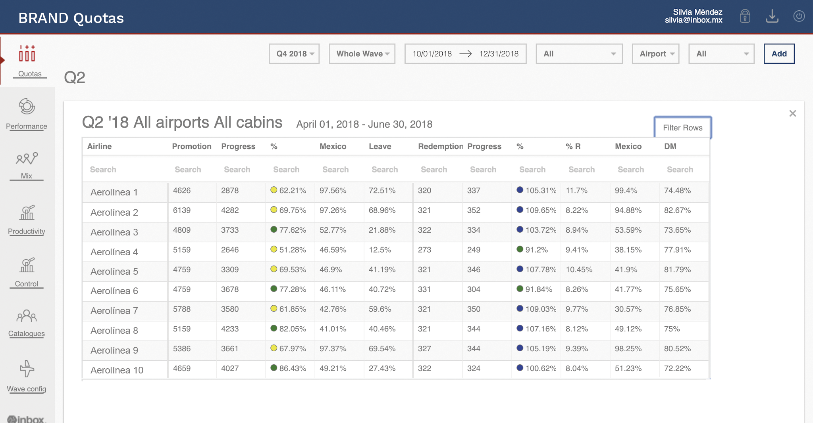Switch to the Quotas sidebar tab
Image resolution: width=813 pixels, height=423 pixels.
(x=27, y=59)
